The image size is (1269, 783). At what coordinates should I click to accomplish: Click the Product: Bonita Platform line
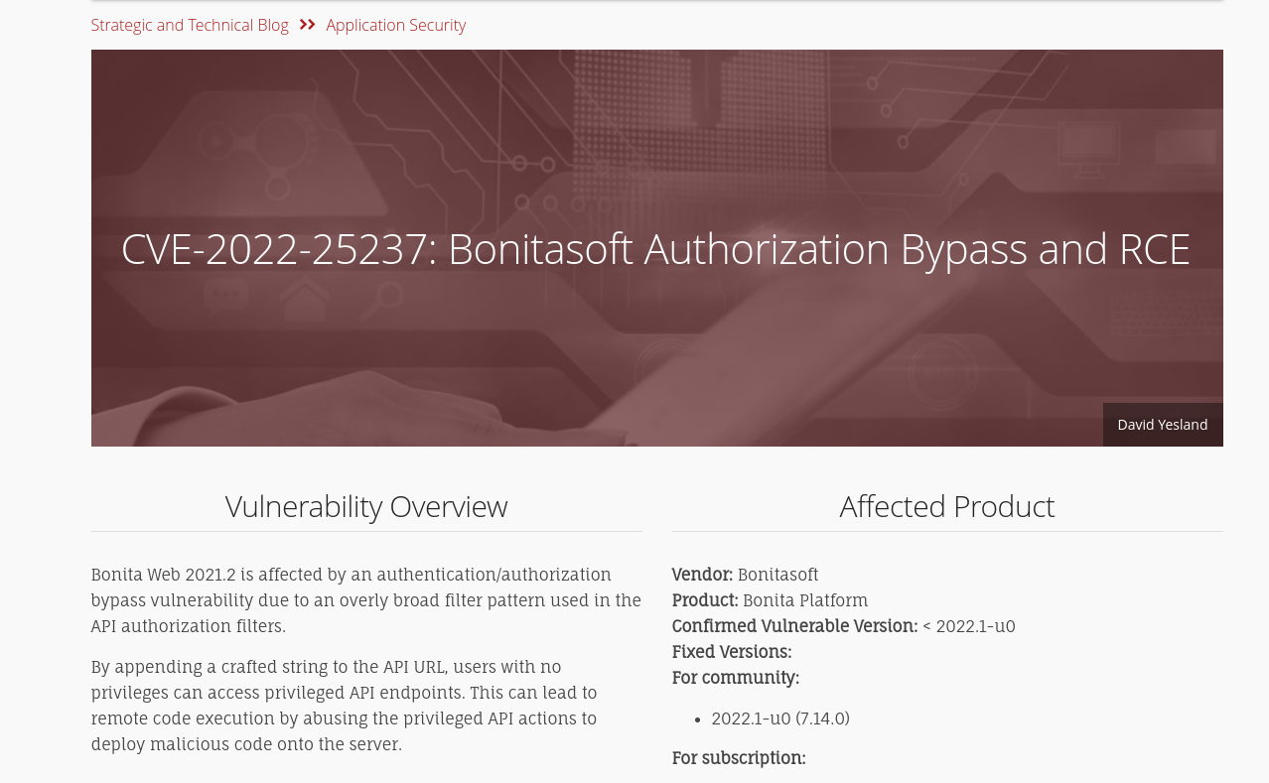pos(770,600)
